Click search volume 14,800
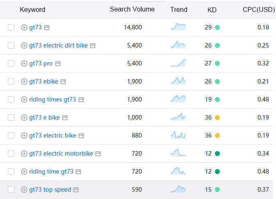 tap(133, 27)
